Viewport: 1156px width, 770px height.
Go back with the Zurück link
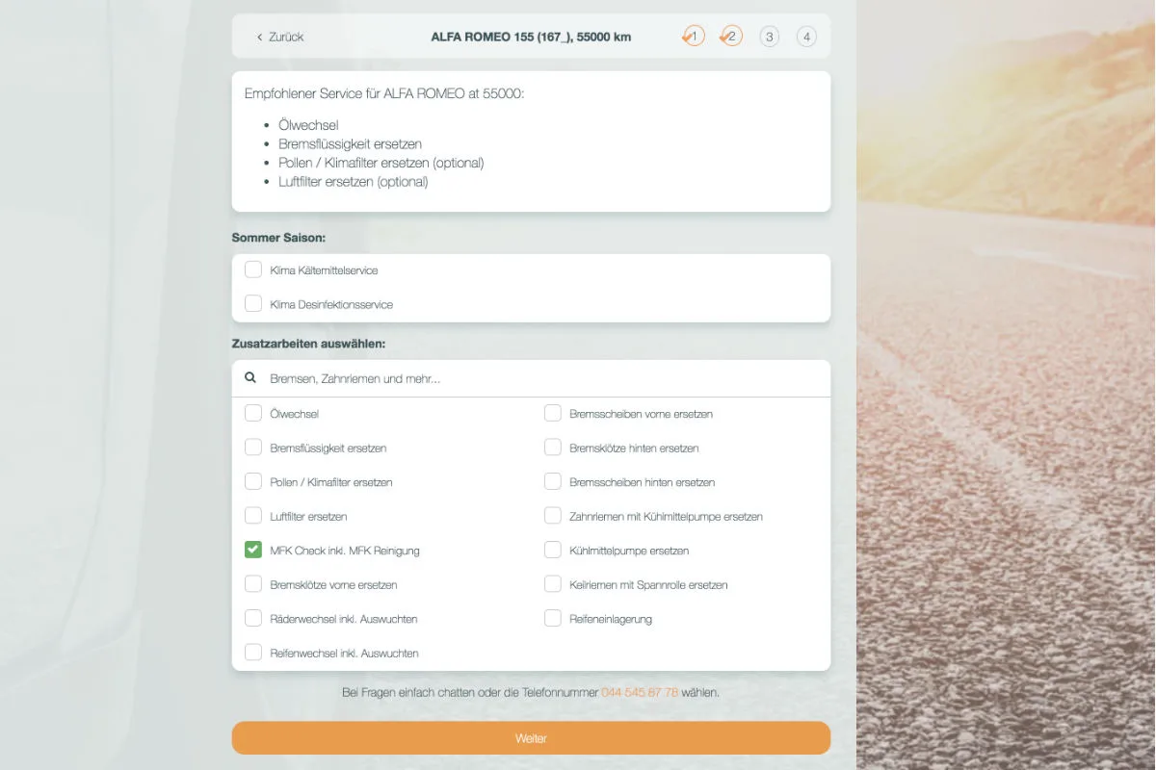279,37
